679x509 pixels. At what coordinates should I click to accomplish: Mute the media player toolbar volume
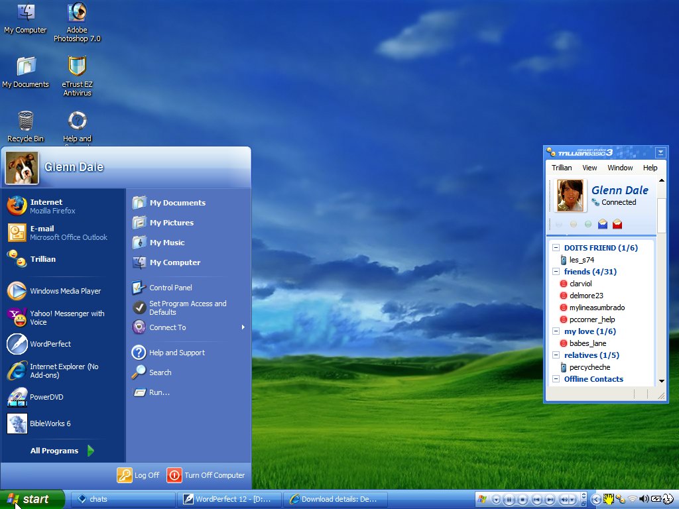click(x=564, y=500)
